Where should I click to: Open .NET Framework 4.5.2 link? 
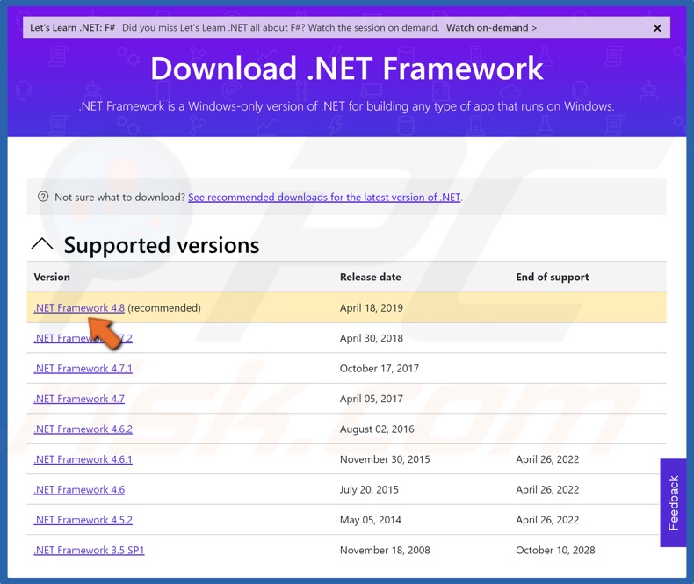83,520
